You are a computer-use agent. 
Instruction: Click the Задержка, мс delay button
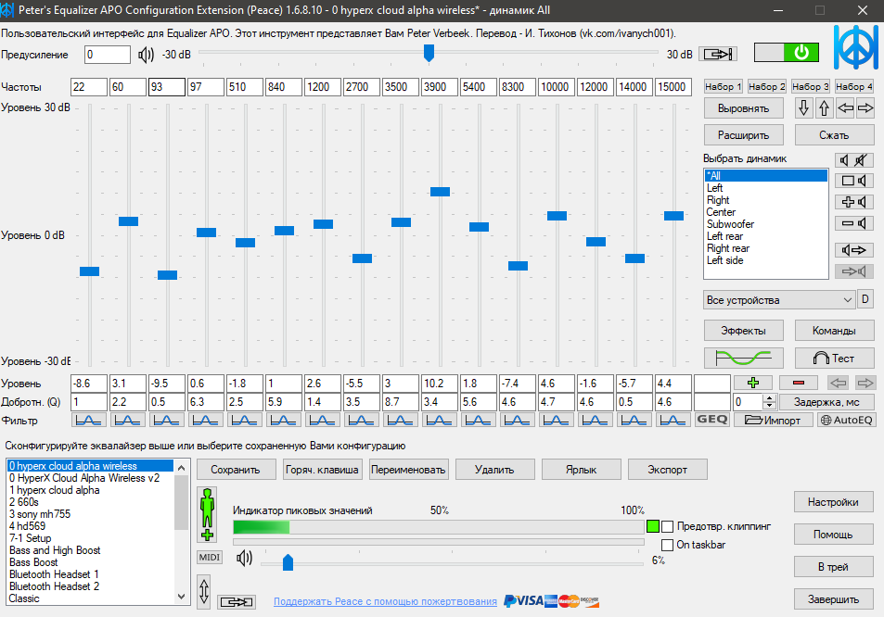point(826,402)
